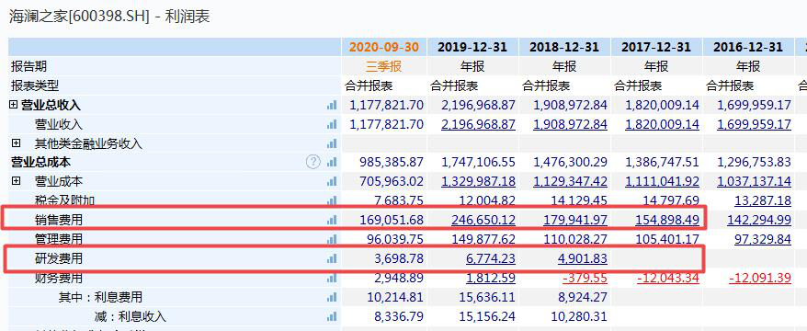Open chart icon for 其他类金融业务收入 row
Image resolution: width=807 pixels, height=331 pixels.
click(x=332, y=143)
